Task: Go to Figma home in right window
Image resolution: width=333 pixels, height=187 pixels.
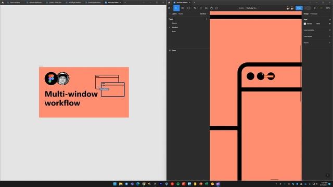Action: [169, 3]
